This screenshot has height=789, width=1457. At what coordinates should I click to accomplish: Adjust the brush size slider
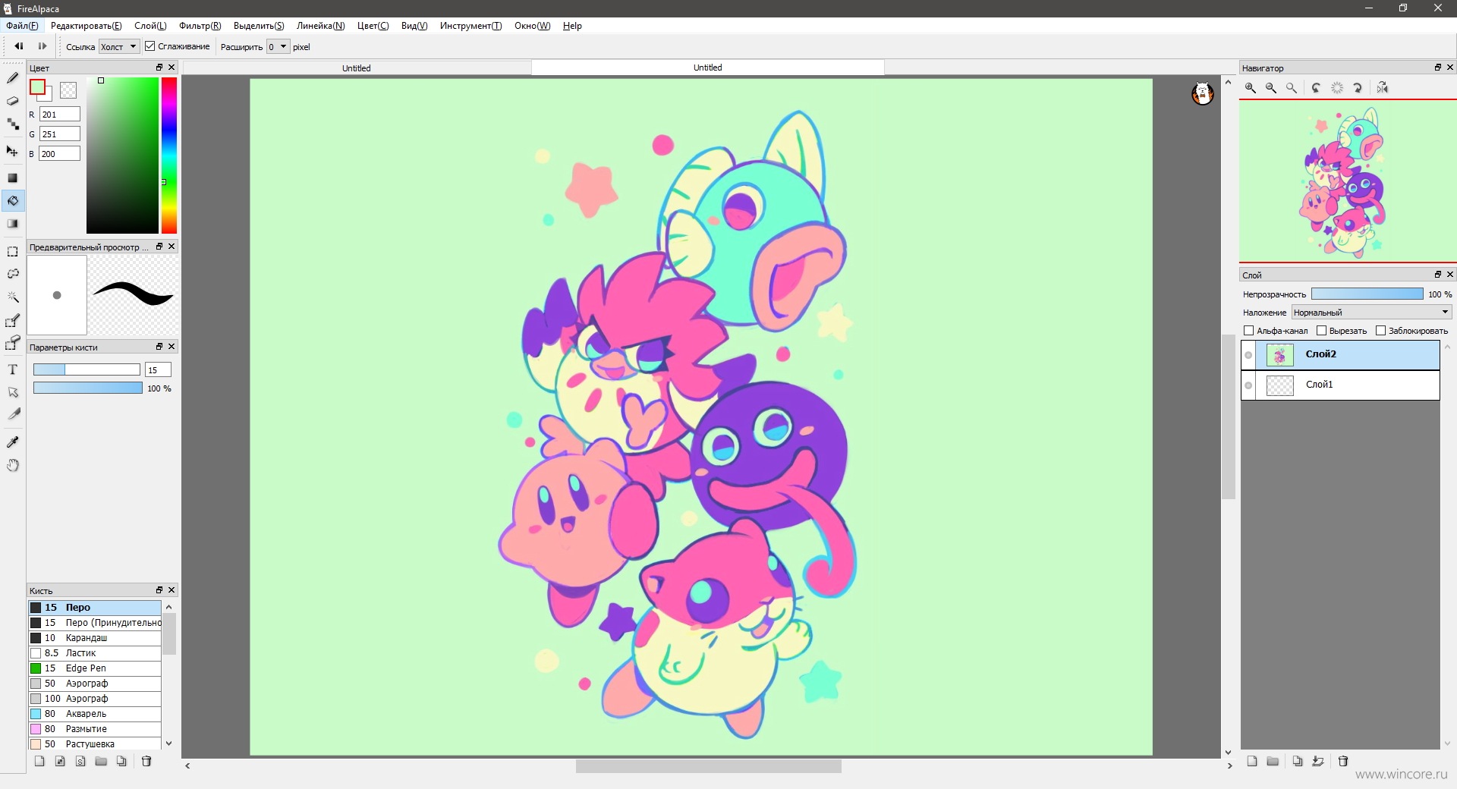(x=87, y=369)
